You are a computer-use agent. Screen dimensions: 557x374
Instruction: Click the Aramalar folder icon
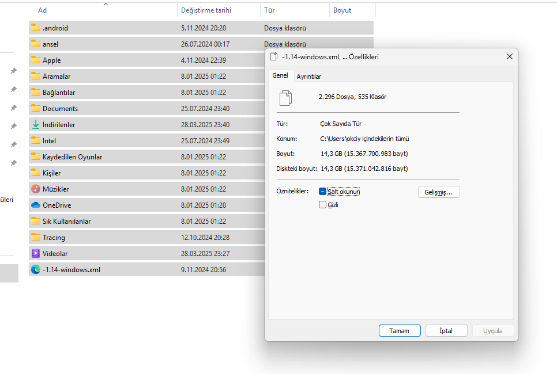click(36, 76)
